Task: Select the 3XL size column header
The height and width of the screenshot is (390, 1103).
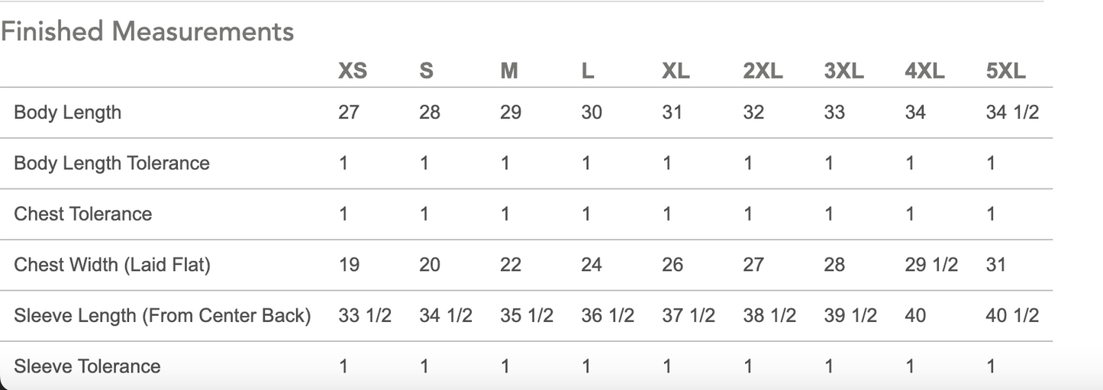Action: [843, 71]
